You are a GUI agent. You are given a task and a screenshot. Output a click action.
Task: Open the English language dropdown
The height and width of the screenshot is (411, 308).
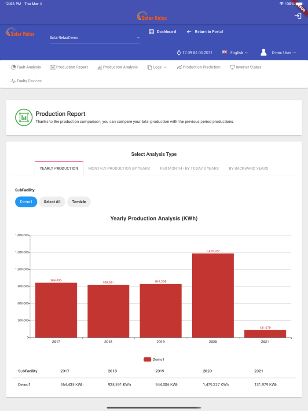[235, 53]
